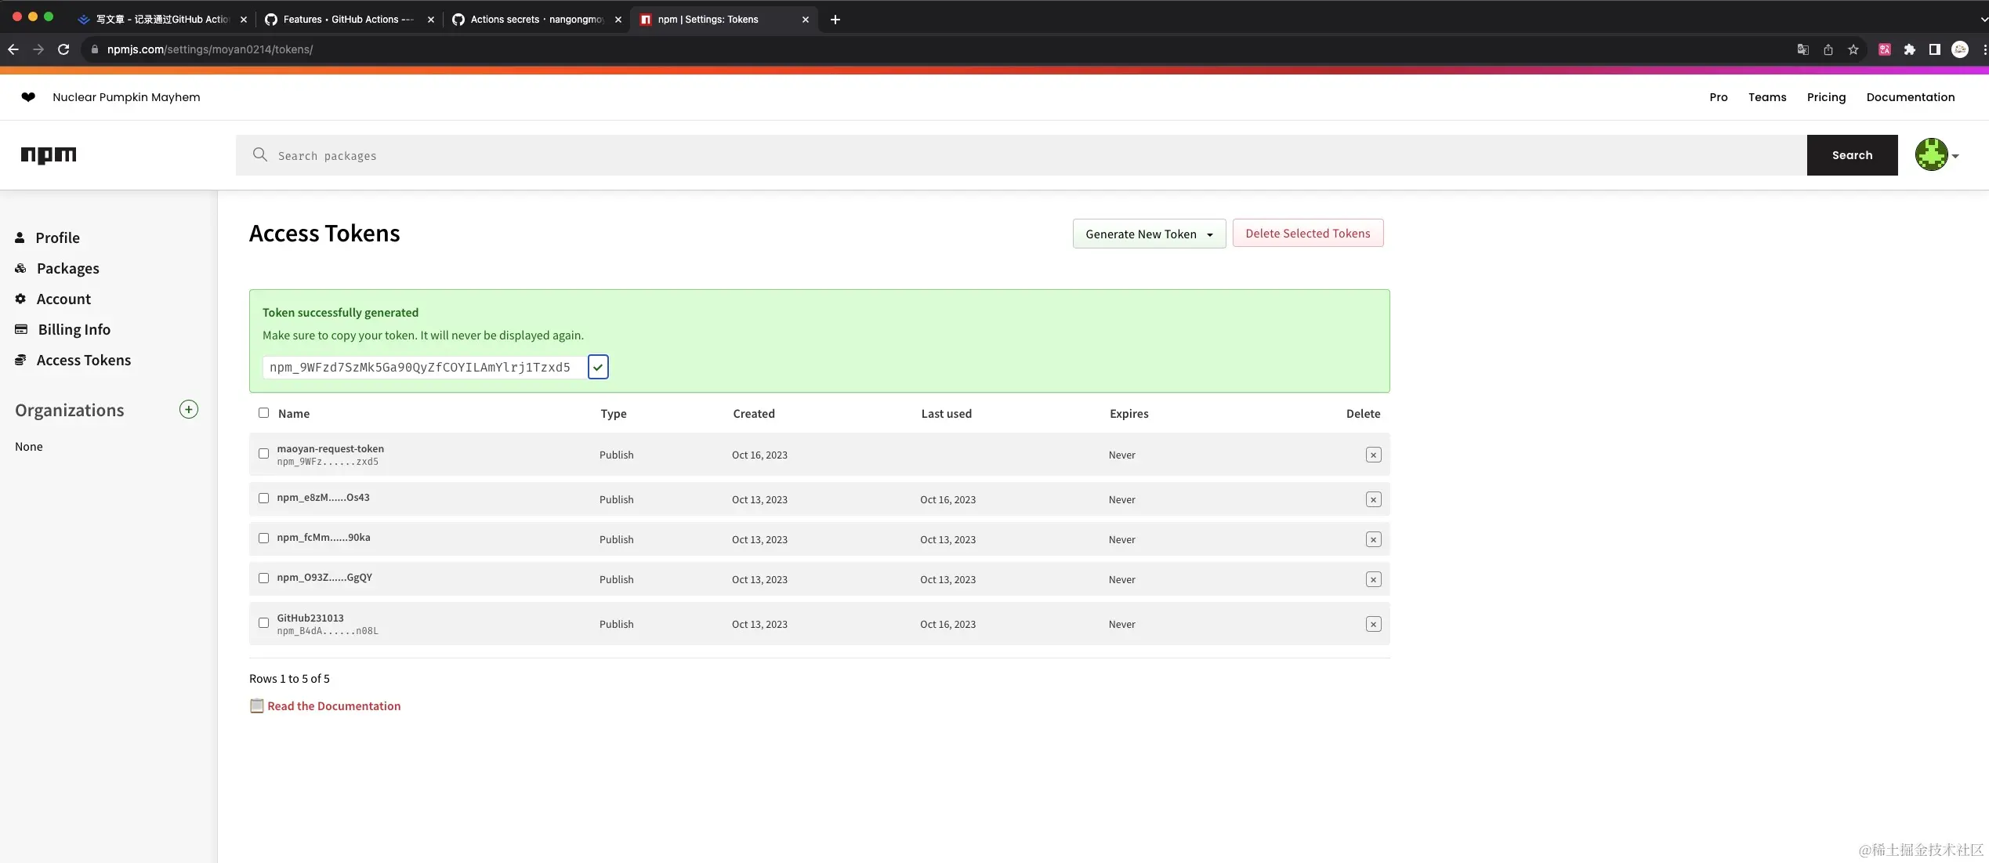
Task: Focus the Search packages input field
Action: point(1019,155)
